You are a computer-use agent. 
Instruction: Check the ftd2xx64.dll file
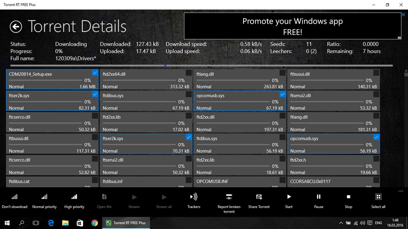pyautogui.click(x=189, y=73)
